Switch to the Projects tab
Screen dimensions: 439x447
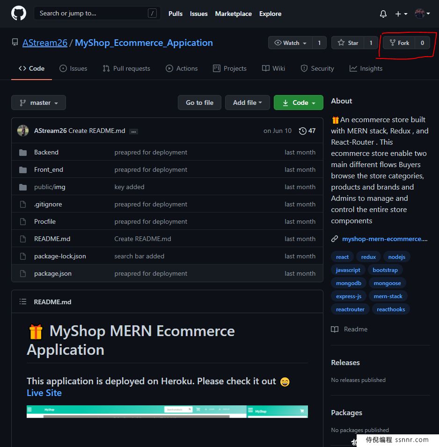coord(229,68)
